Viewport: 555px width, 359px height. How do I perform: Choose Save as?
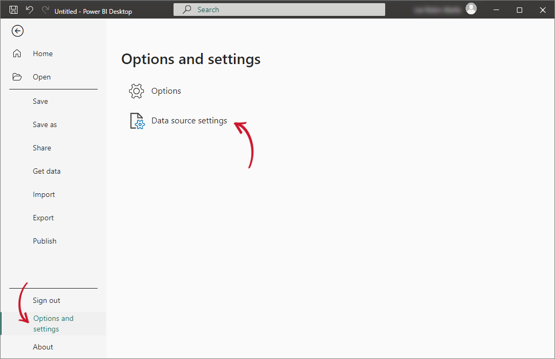click(x=44, y=124)
